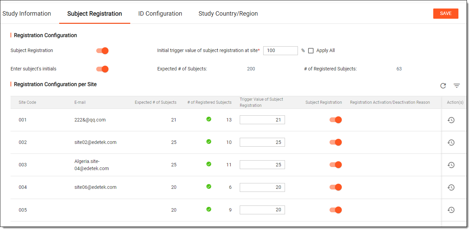
Task: Click site code 003
Action: point(22,165)
